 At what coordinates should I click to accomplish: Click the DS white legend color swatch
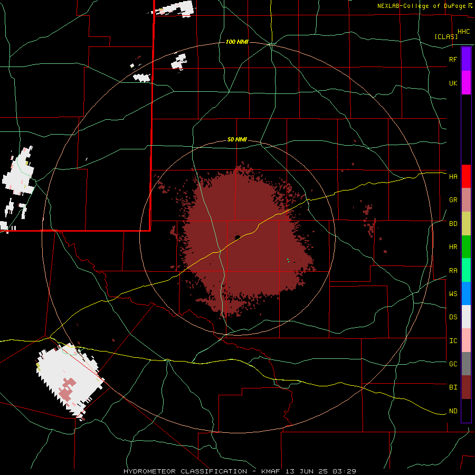coord(466,317)
